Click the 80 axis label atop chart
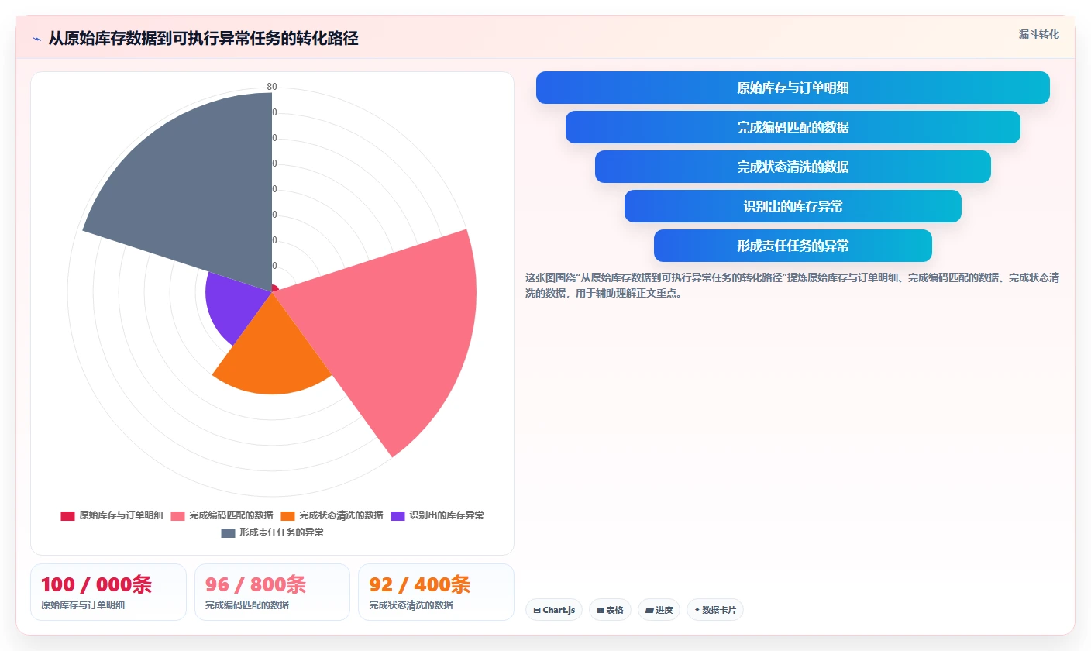 272,87
